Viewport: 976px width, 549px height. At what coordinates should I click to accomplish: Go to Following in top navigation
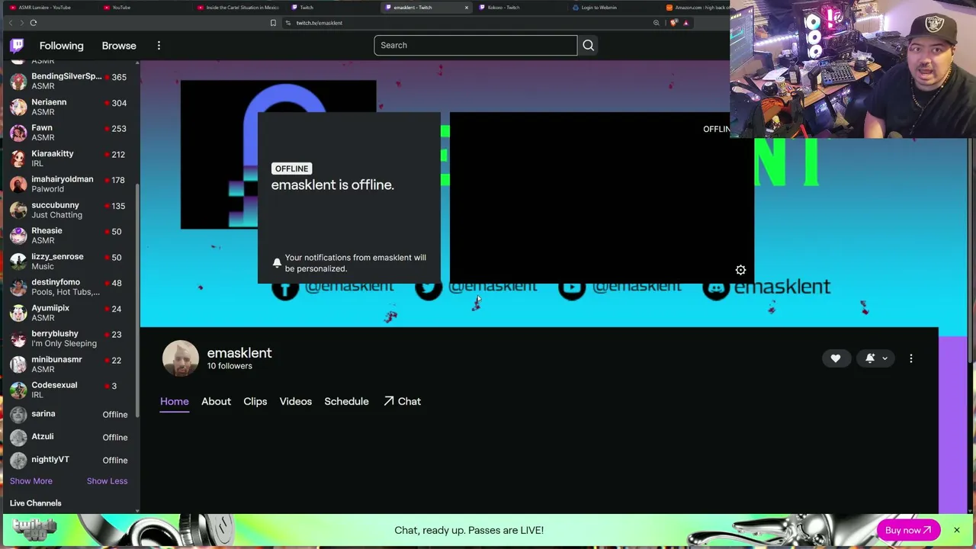tap(62, 46)
